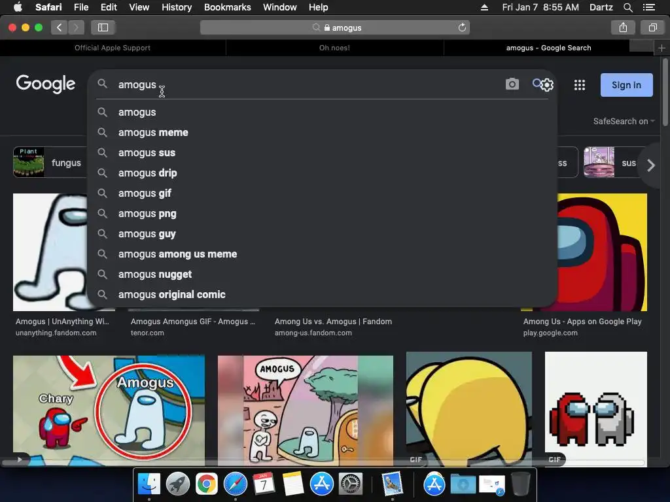This screenshot has width=670, height=502.
Task: Click the Sign in button
Action: point(626,85)
